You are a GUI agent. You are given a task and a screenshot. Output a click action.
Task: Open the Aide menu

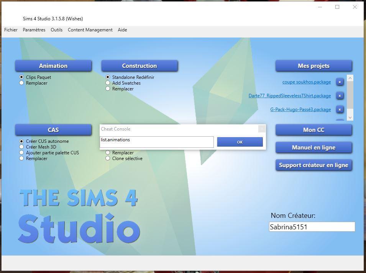pyautogui.click(x=122, y=30)
